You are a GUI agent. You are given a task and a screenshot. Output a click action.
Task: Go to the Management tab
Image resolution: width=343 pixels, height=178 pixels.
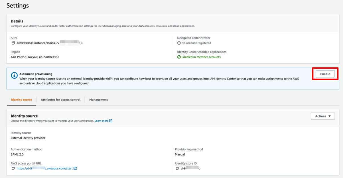tap(98, 100)
